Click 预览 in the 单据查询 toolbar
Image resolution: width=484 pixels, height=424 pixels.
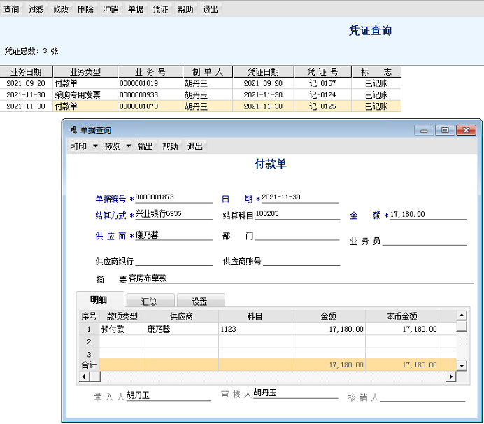[x=112, y=146]
